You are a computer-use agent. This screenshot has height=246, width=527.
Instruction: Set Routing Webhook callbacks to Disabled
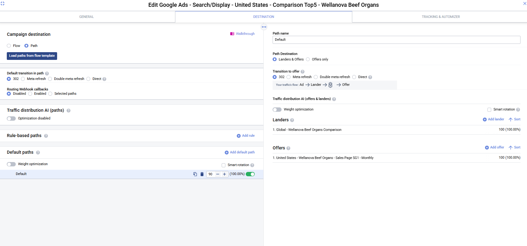[9, 94]
